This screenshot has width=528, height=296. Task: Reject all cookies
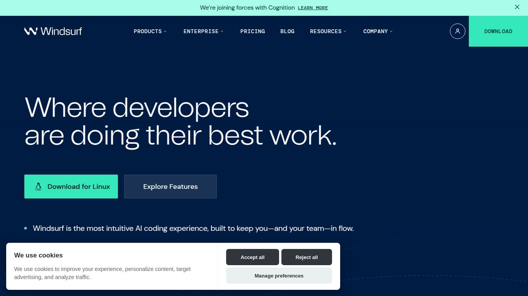[307, 257]
